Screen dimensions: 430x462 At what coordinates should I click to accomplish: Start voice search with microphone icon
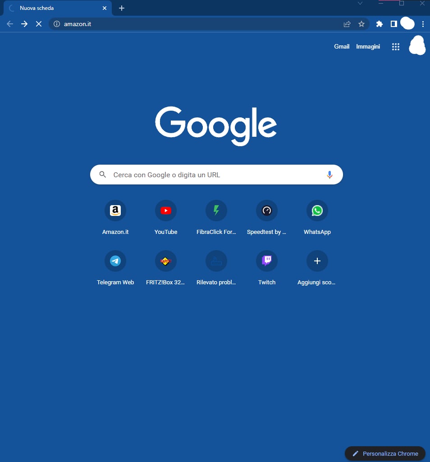(x=329, y=175)
